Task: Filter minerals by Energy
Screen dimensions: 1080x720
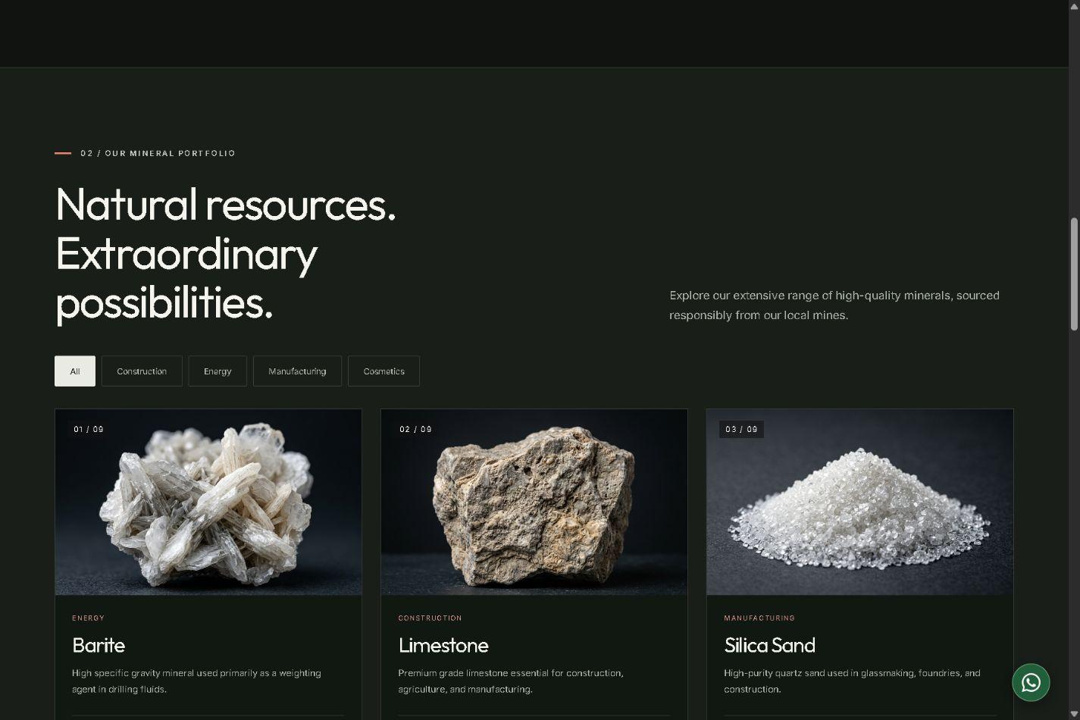Action: coord(218,371)
